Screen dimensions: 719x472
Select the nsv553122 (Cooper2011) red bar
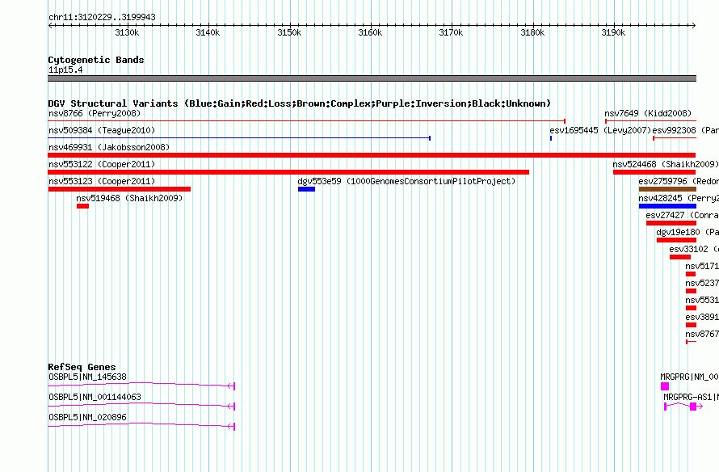pos(288,172)
